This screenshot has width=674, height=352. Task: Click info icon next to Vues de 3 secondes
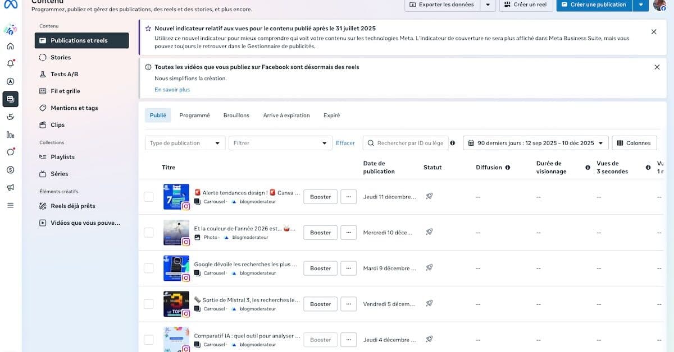pyautogui.click(x=648, y=167)
